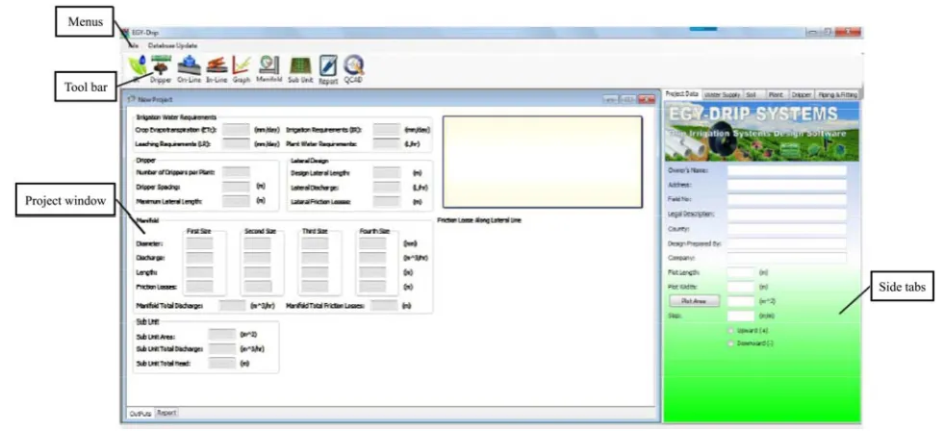Open the Soil side tab

click(x=753, y=95)
